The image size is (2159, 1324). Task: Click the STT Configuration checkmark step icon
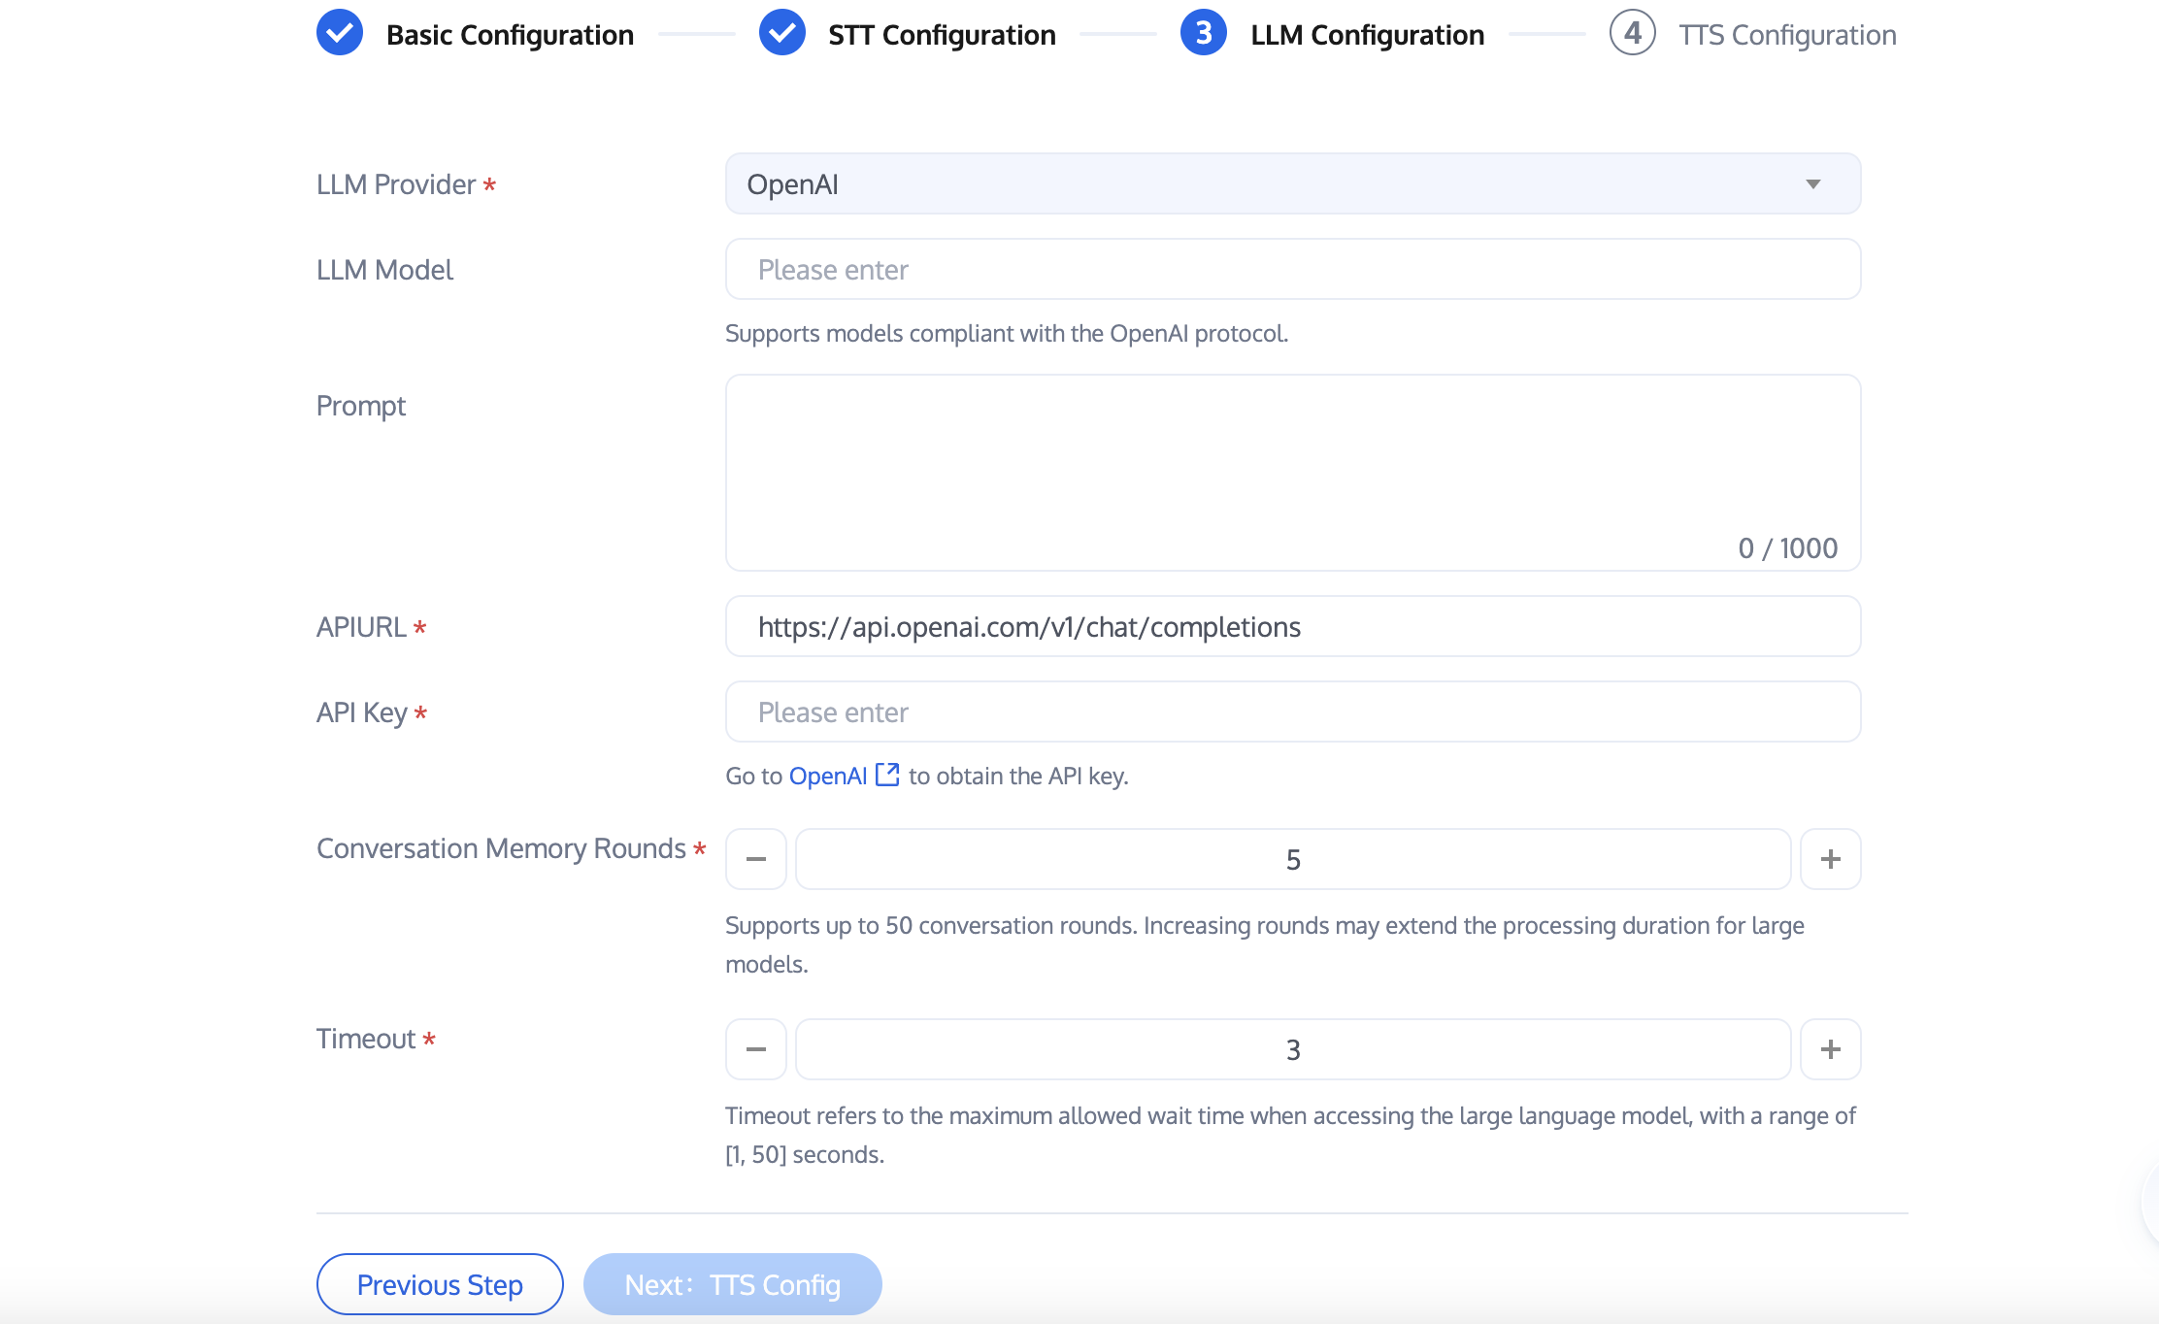coord(781,34)
